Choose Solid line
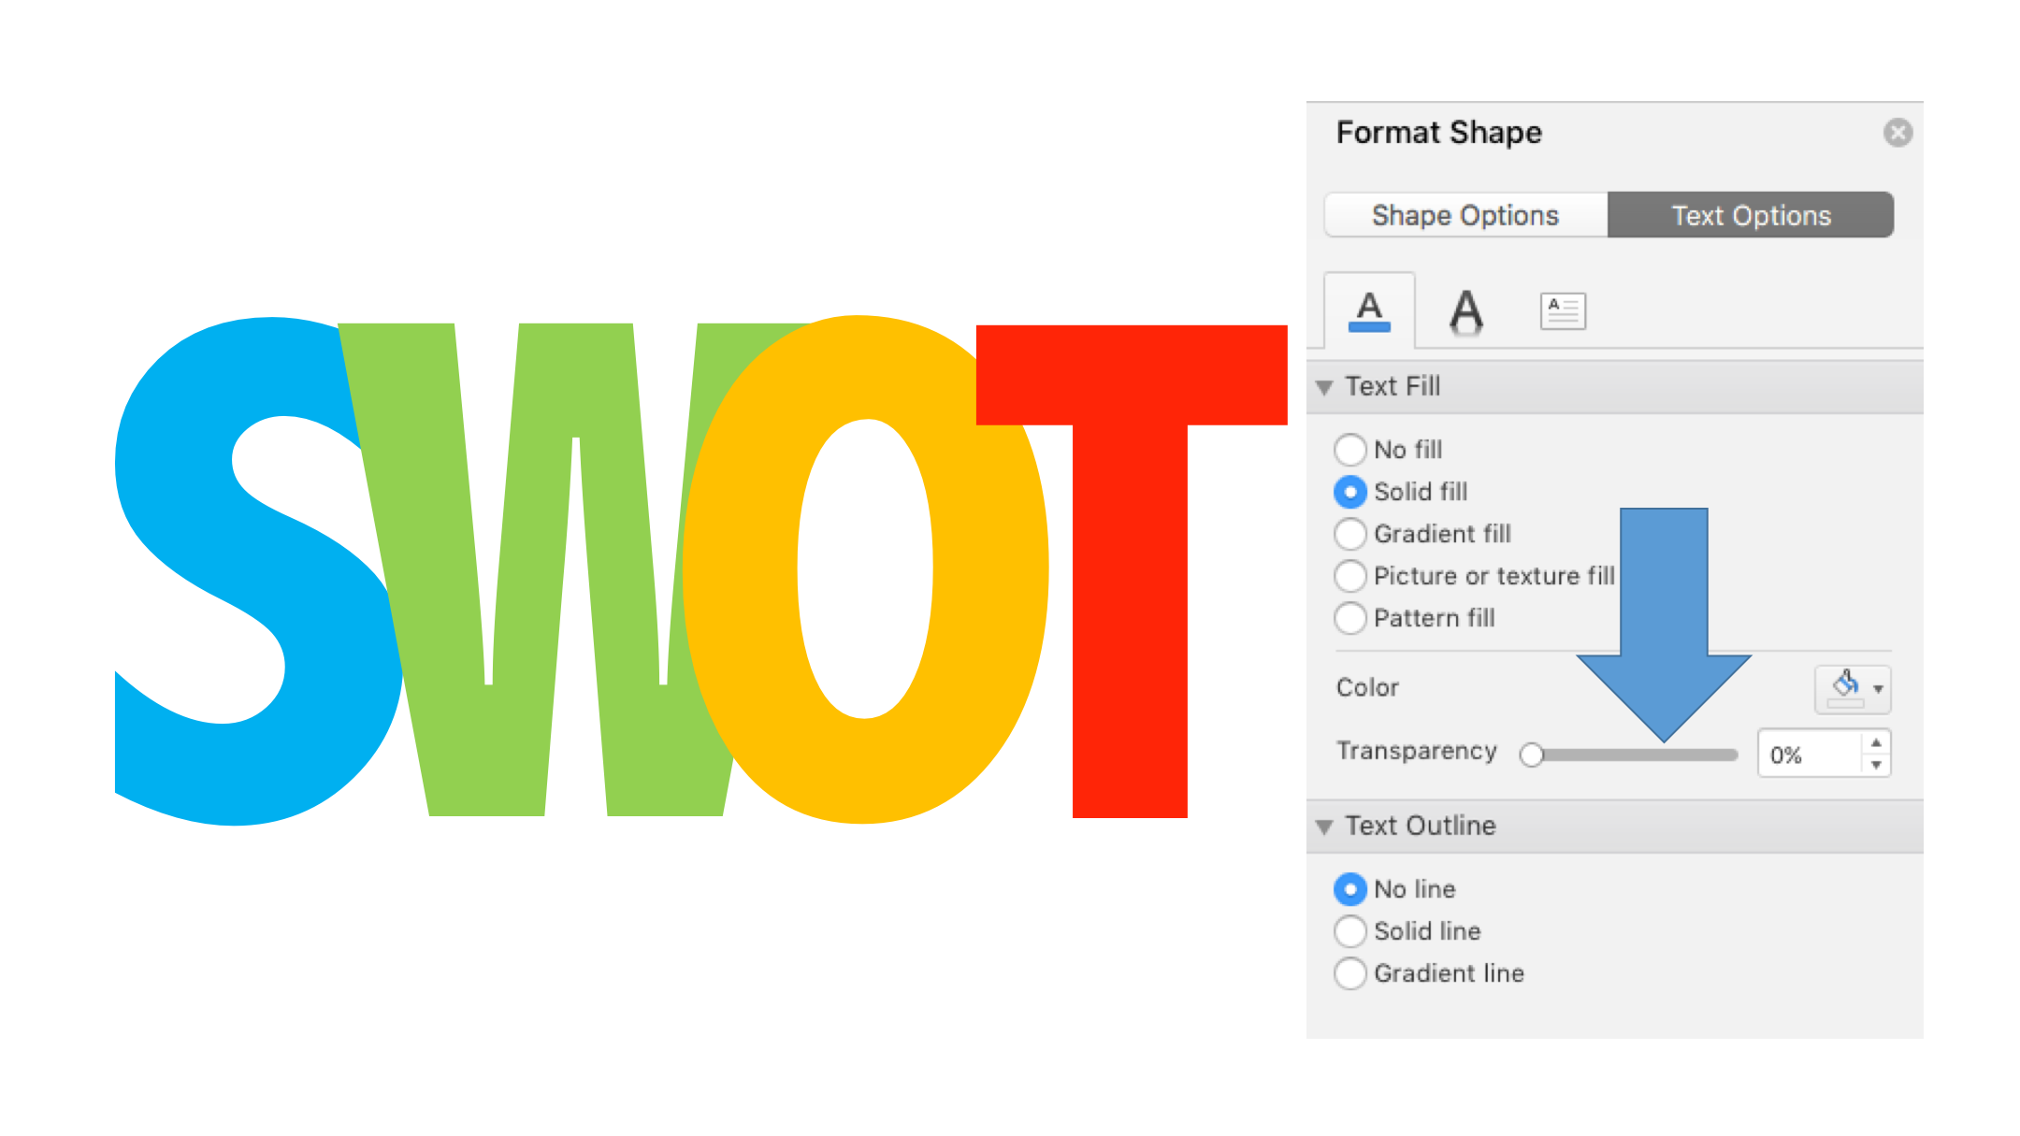 point(1350,931)
